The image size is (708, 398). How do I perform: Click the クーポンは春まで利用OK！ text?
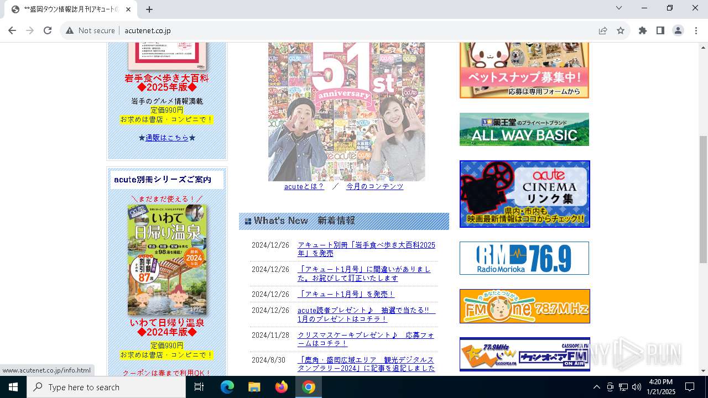[167, 373]
